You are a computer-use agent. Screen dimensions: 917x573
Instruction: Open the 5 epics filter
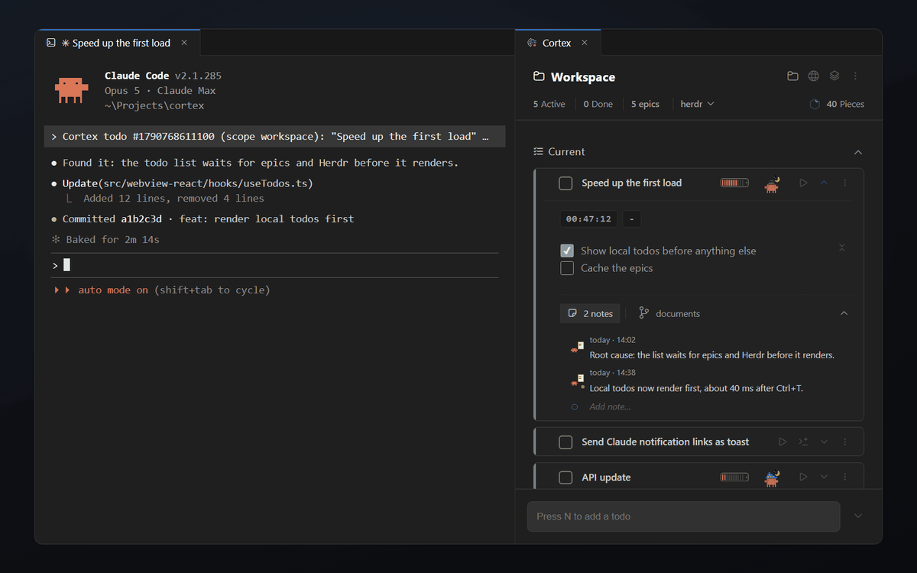tap(646, 104)
